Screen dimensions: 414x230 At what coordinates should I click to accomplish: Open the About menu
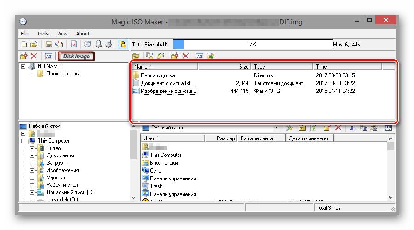[83, 34]
